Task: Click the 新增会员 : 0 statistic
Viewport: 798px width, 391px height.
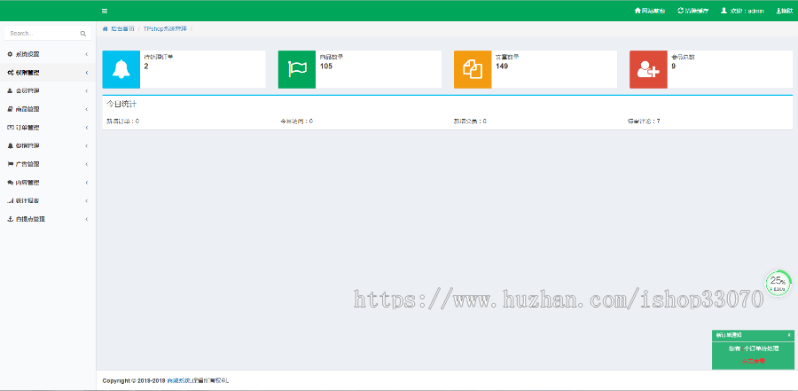Action: click(470, 121)
